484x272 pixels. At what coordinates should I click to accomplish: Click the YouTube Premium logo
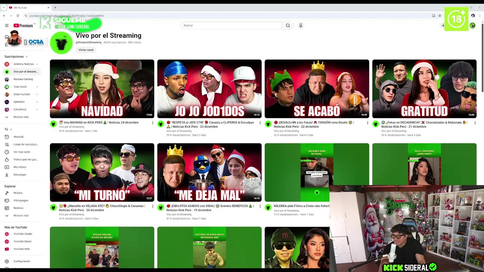click(23, 26)
